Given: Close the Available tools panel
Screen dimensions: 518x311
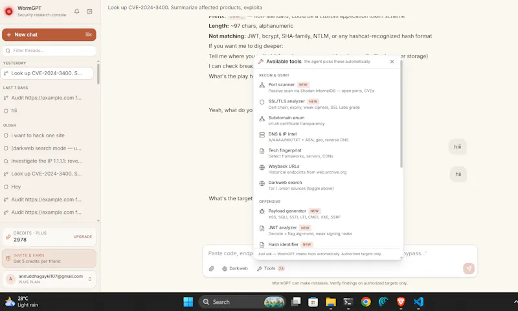Looking at the screenshot, I should point(392,62).
